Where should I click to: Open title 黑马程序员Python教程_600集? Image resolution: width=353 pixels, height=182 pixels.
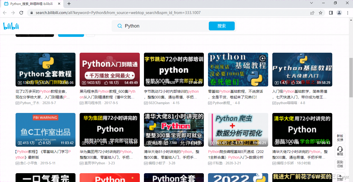point(108,94)
